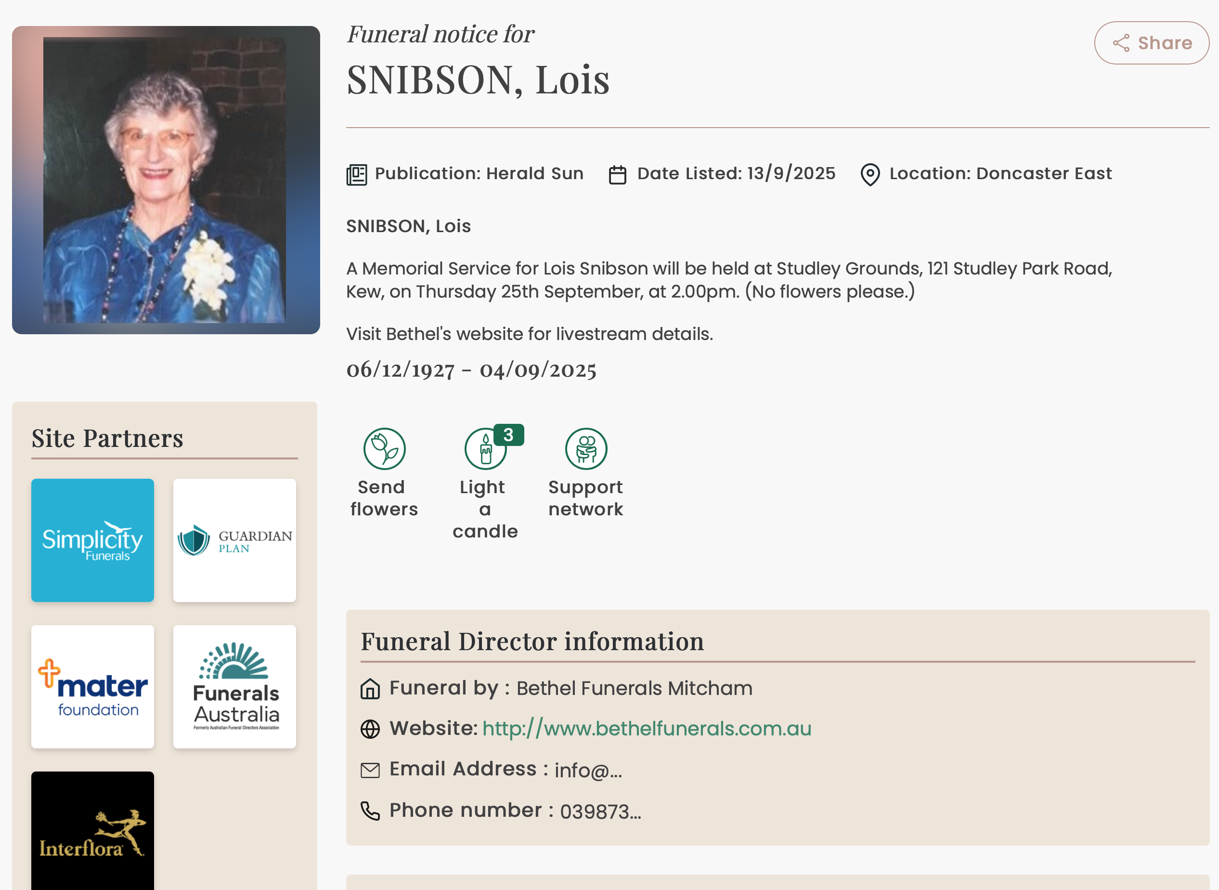
Task: Click the house icon beside Funeral by
Action: pyautogui.click(x=370, y=689)
